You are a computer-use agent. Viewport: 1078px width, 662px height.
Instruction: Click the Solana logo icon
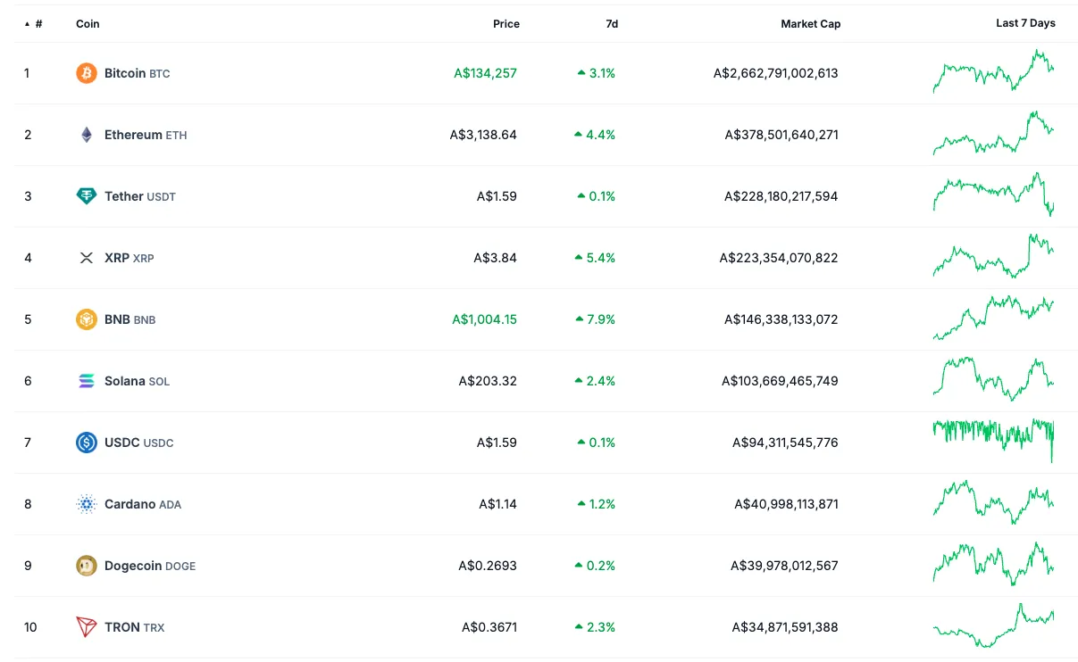tap(87, 381)
